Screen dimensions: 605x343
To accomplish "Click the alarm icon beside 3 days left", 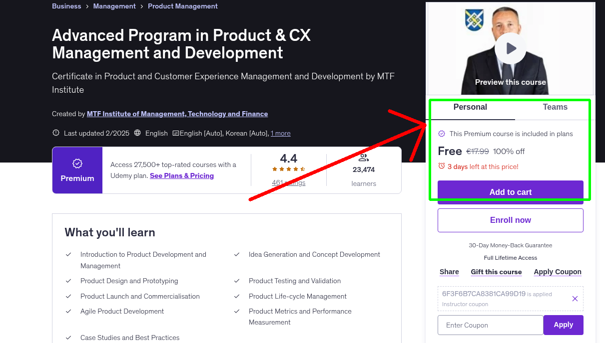I will (x=442, y=167).
